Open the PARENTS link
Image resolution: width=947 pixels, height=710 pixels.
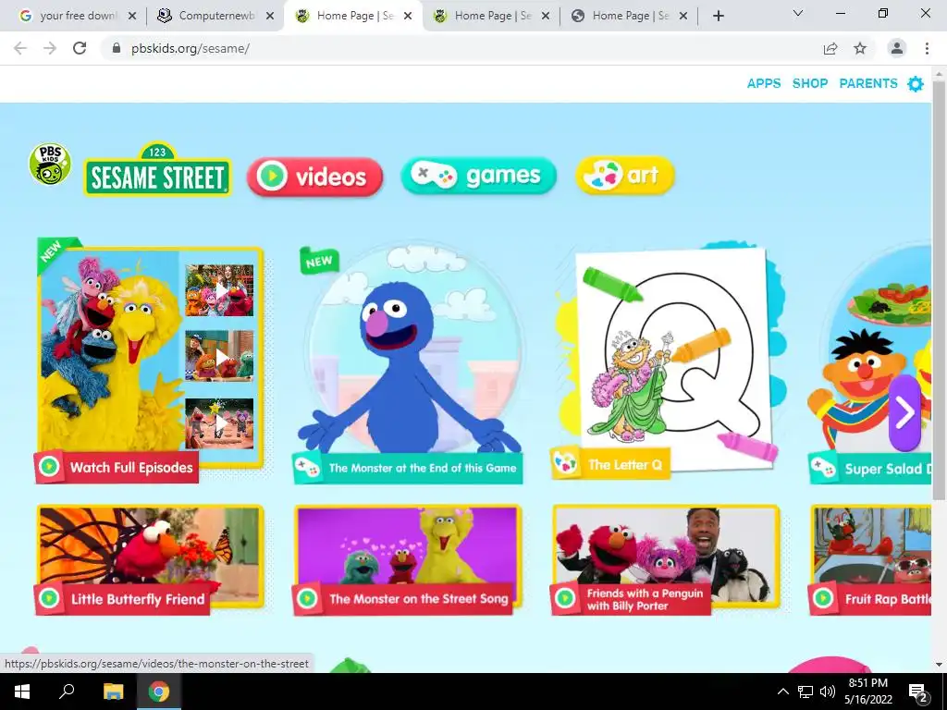867,83
